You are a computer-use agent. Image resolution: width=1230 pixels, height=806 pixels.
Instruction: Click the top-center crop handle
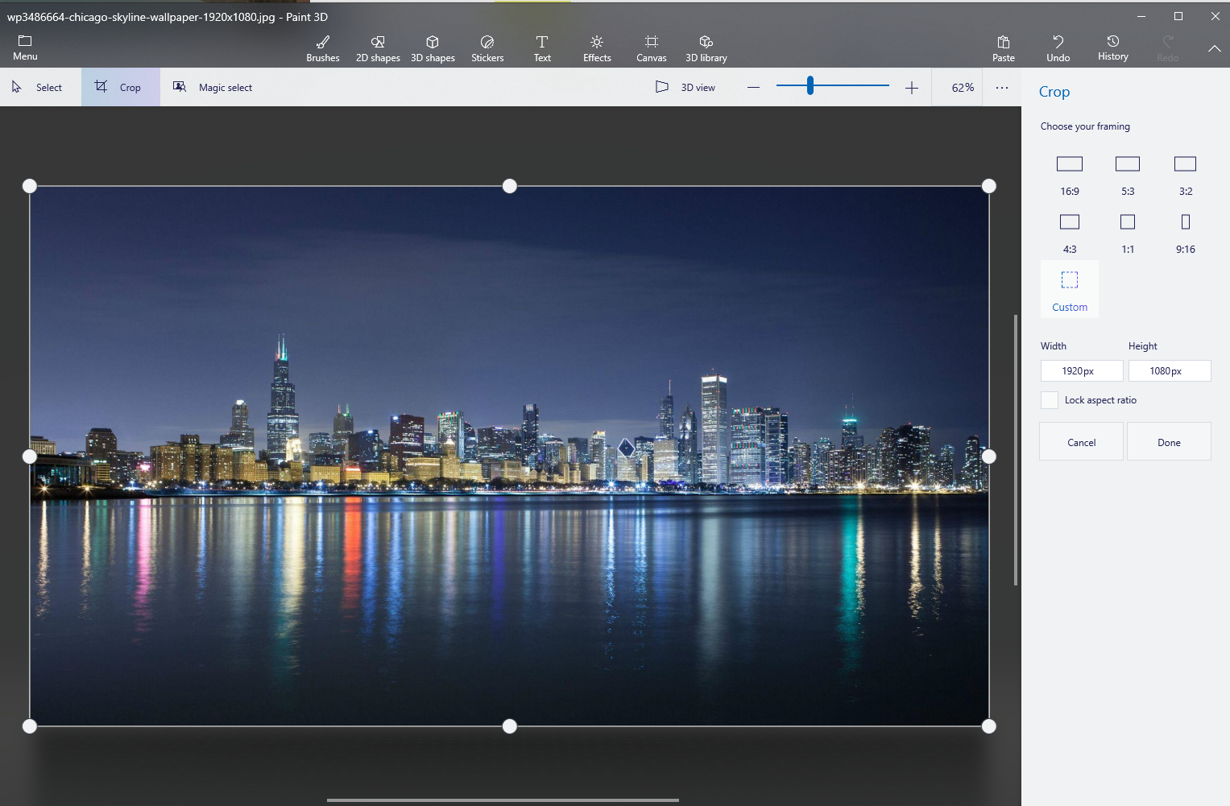tap(510, 186)
